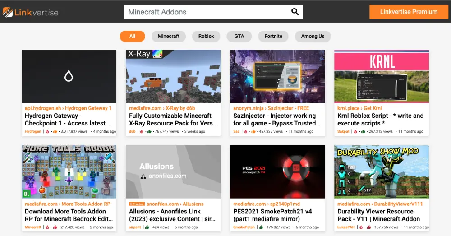Click the '424 views' text
451x236 pixels.
[x=161, y=227]
